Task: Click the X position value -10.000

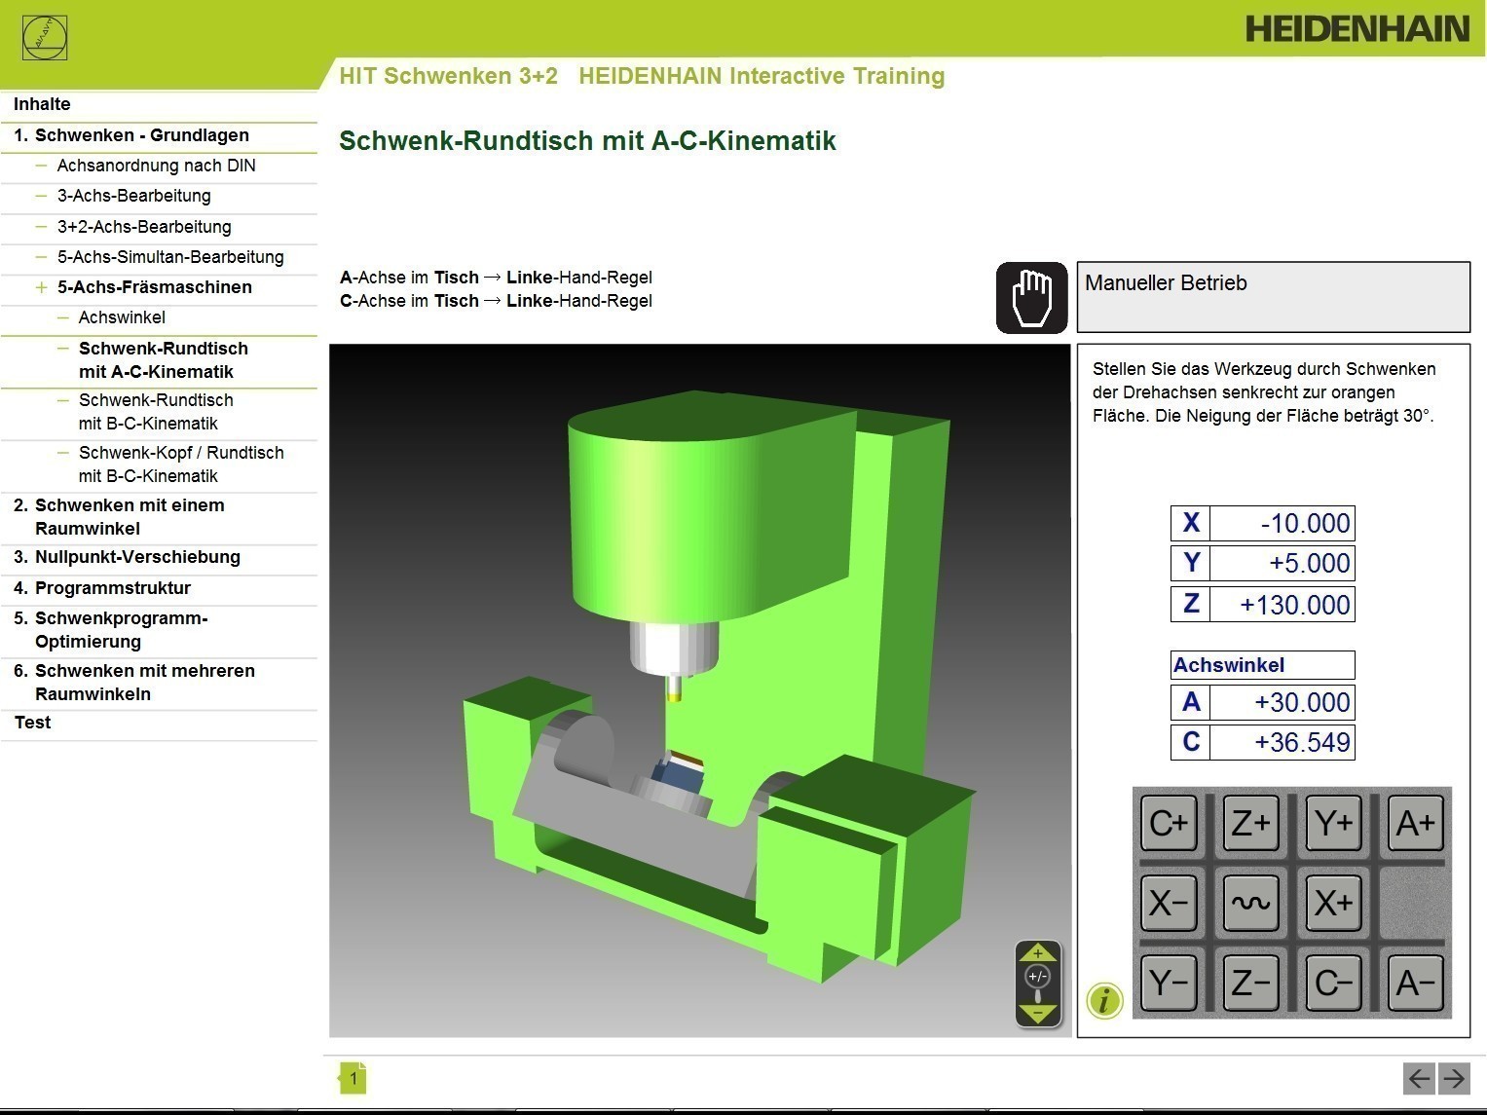Action: point(1282,523)
